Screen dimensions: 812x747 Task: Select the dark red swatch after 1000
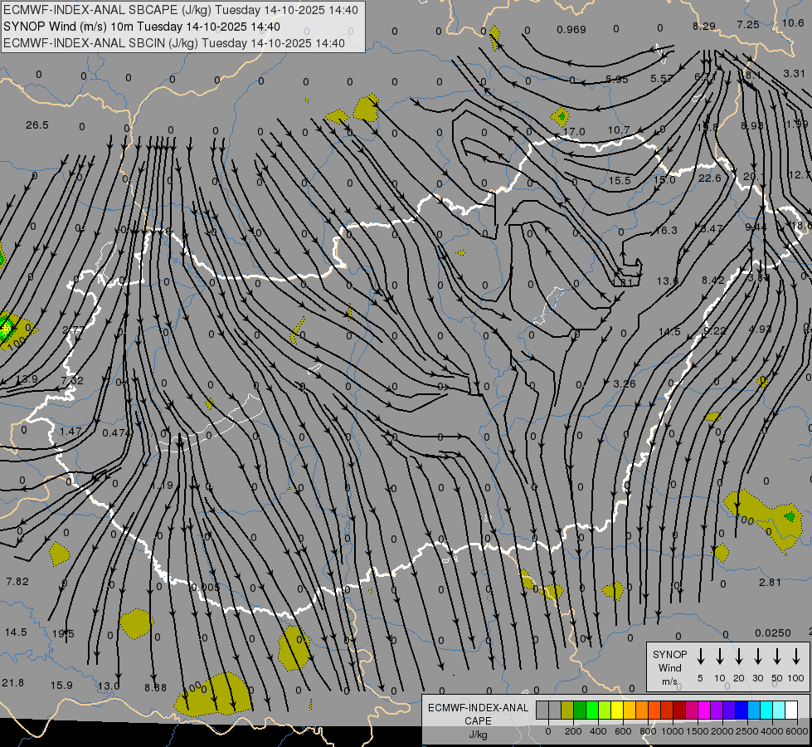pyautogui.click(x=679, y=710)
